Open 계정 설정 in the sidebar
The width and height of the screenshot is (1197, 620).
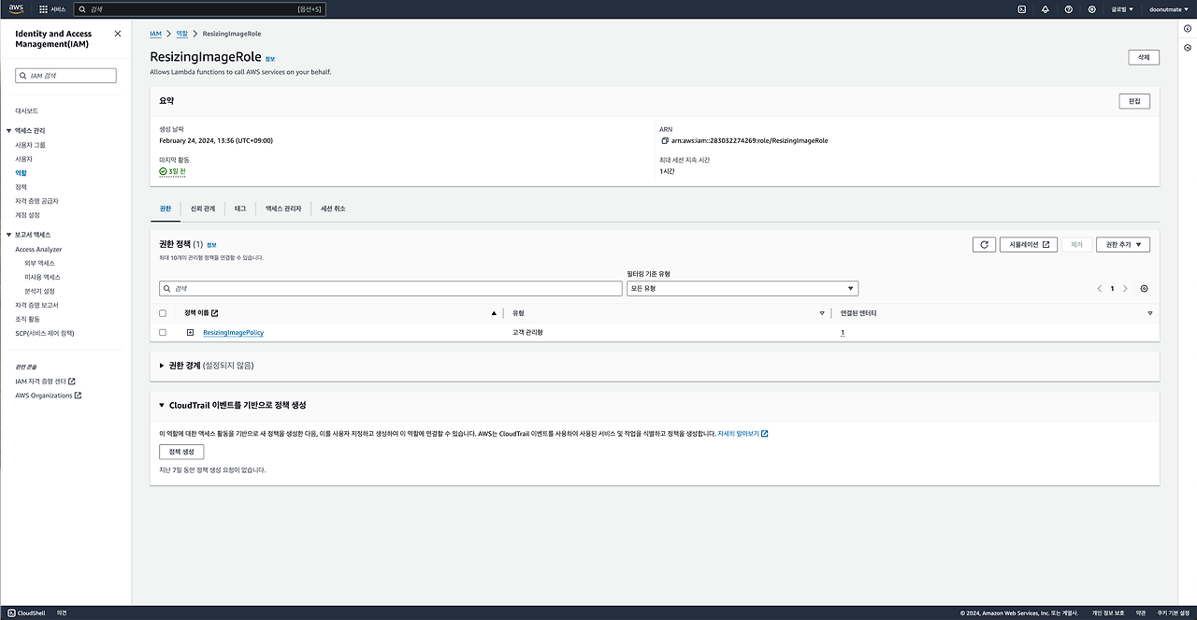click(28, 214)
